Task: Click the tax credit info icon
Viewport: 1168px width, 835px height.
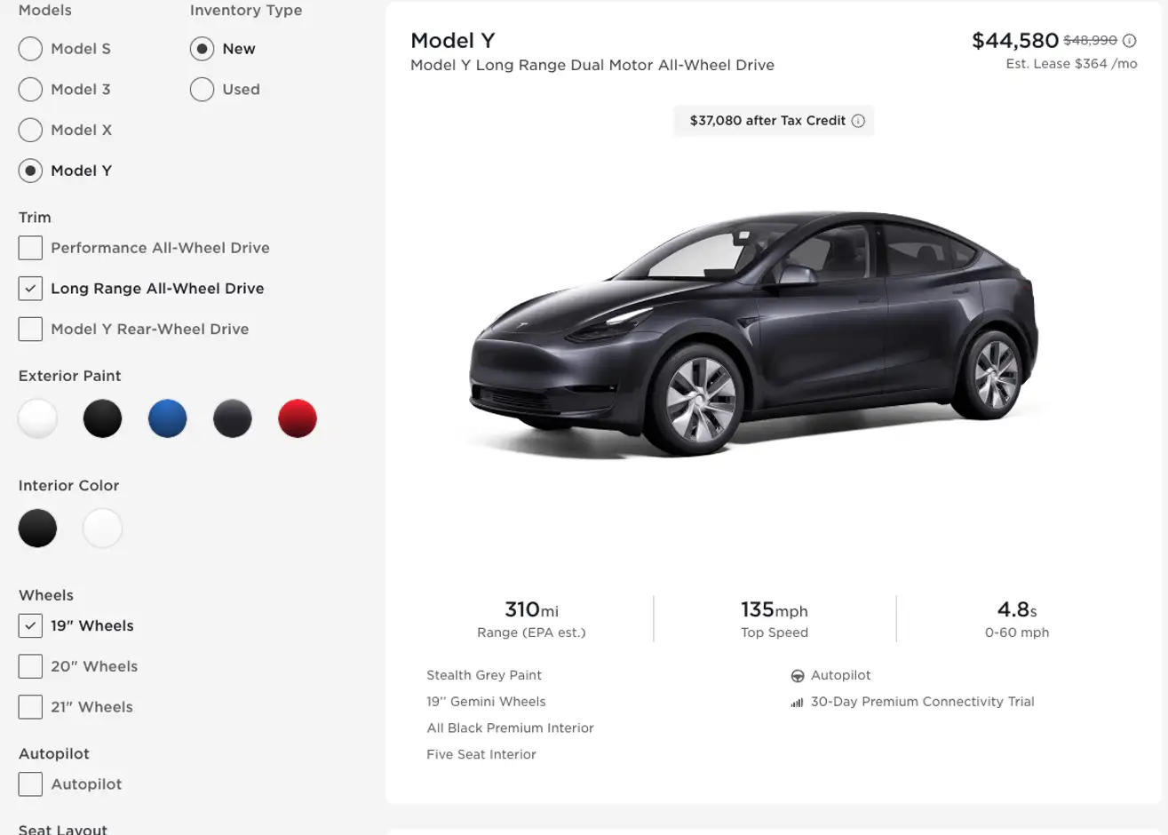Action: click(858, 121)
